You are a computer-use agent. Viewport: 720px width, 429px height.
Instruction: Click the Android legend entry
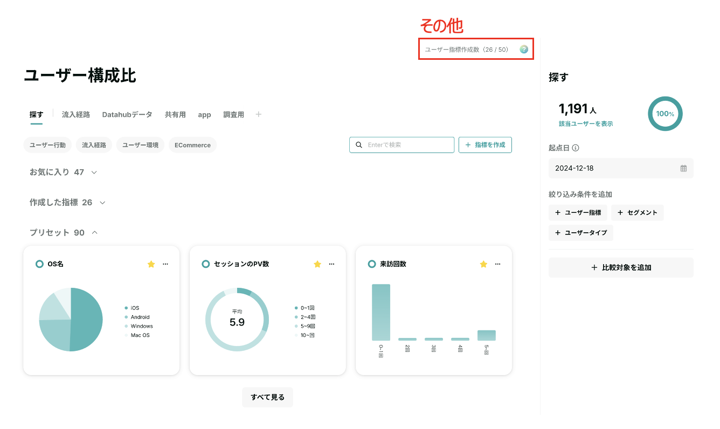click(x=137, y=317)
